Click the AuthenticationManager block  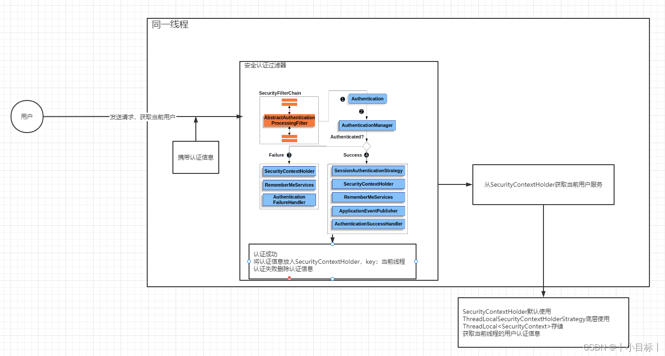pyautogui.click(x=367, y=125)
